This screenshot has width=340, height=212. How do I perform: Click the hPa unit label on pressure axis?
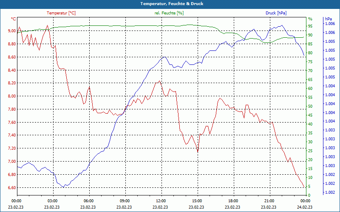[328, 19]
